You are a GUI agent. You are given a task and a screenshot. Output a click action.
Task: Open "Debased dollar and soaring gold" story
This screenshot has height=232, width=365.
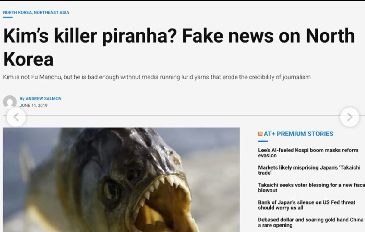click(311, 222)
